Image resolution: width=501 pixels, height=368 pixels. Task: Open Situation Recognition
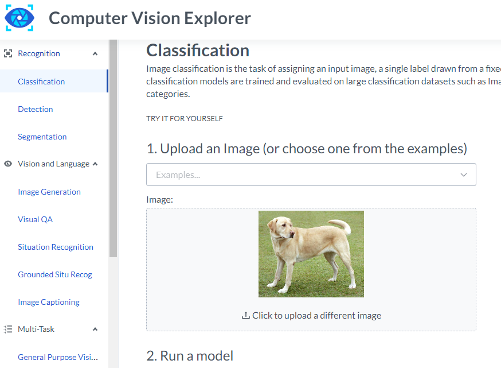click(56, 247)
